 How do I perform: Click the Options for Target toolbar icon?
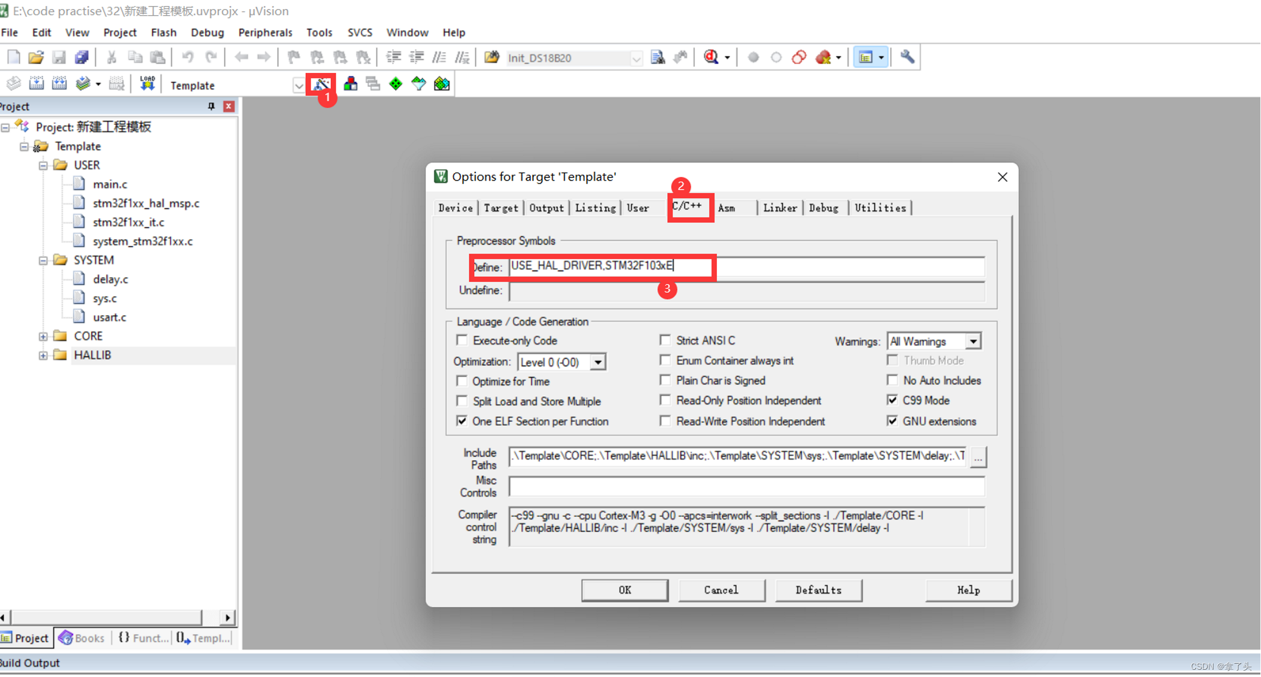click(321, 84)
